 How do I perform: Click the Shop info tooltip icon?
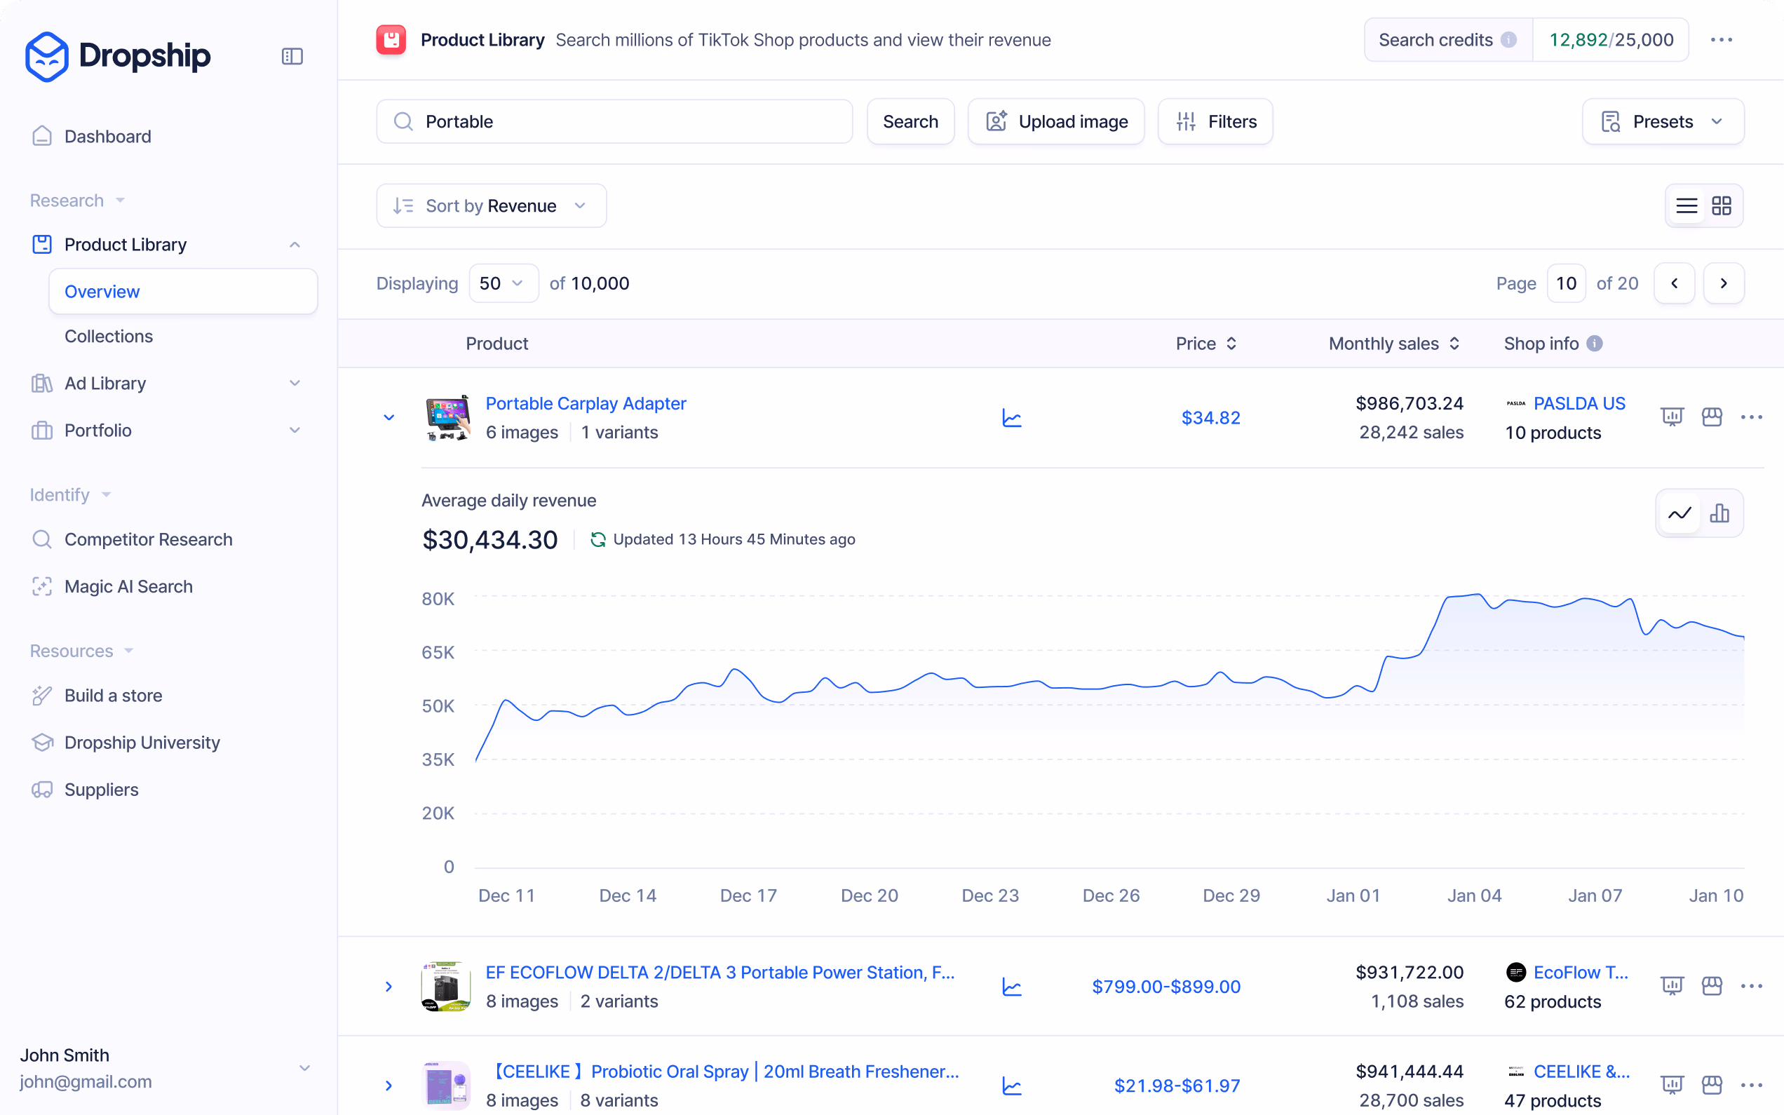[1595, 344]
